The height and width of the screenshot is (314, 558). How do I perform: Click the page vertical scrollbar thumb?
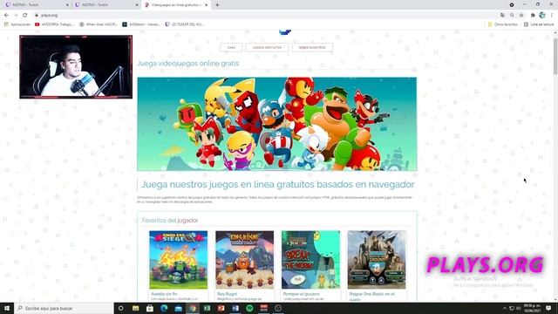coord(555,55)
